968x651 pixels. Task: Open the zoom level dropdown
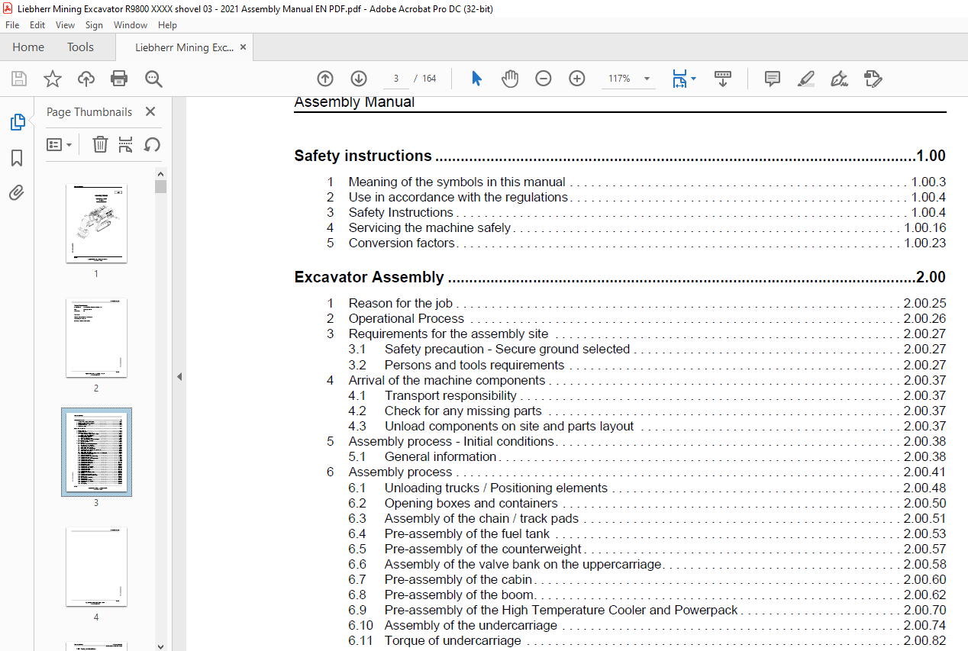click(647, 79)
